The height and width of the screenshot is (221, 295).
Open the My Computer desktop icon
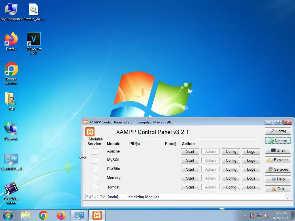[x=11, y=12]
